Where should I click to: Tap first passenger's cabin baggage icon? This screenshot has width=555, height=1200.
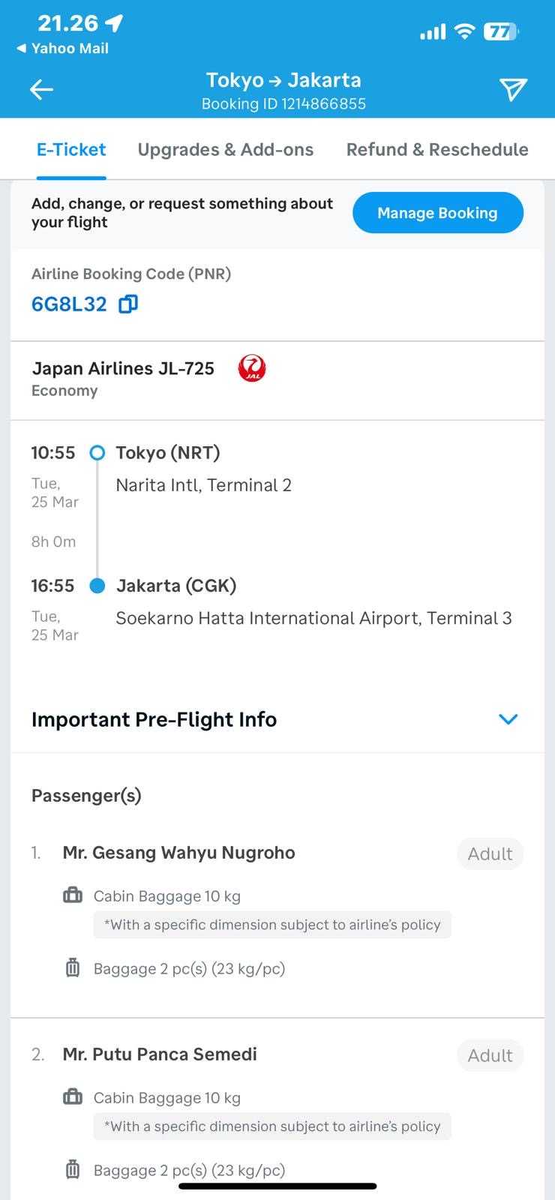[x=73, y=895]
